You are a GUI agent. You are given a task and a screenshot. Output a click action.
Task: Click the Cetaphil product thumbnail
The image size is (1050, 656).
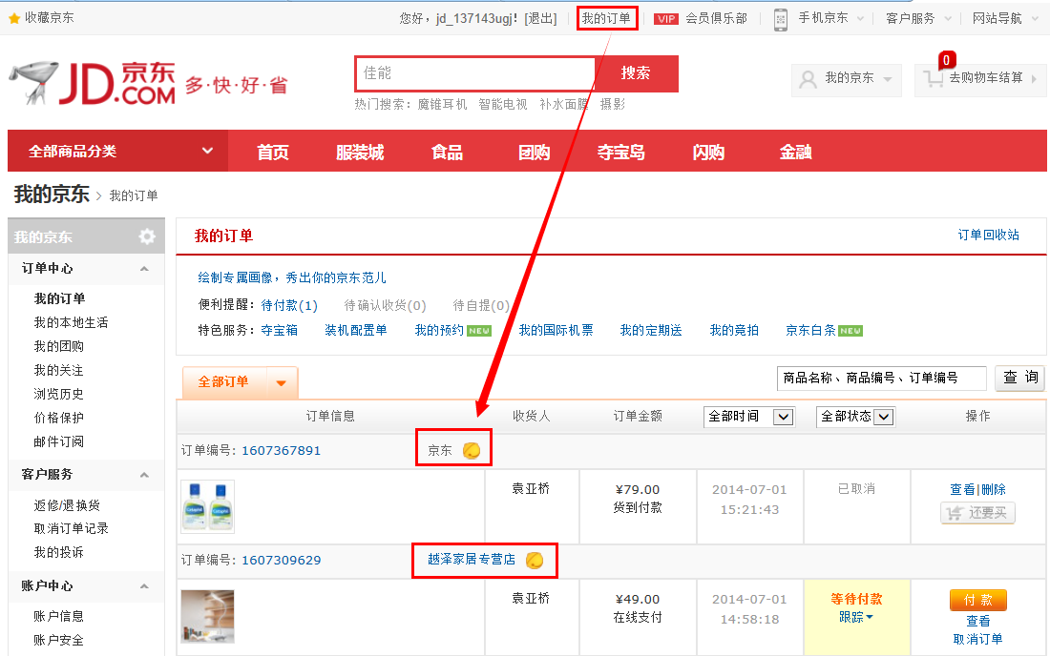pos(207,507)
